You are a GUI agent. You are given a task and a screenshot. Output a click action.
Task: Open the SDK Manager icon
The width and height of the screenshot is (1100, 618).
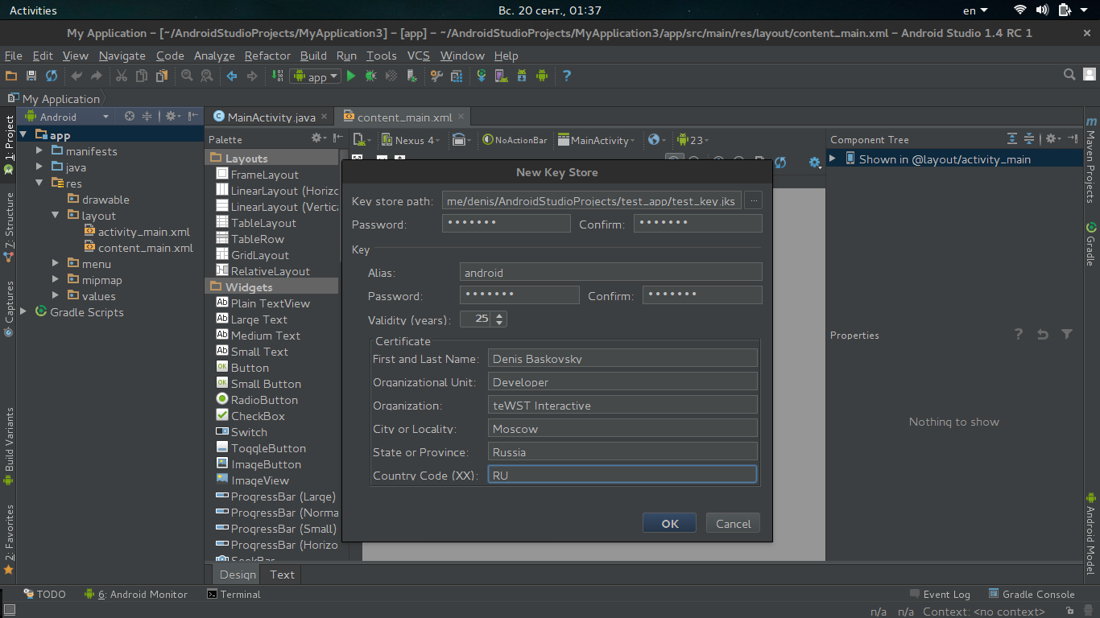[x=522, y=76]
